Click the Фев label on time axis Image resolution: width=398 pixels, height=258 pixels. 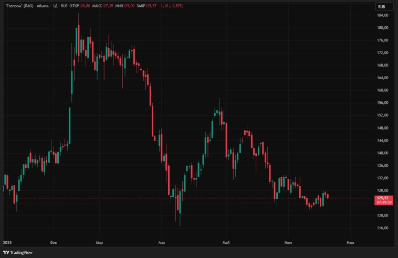54,243
